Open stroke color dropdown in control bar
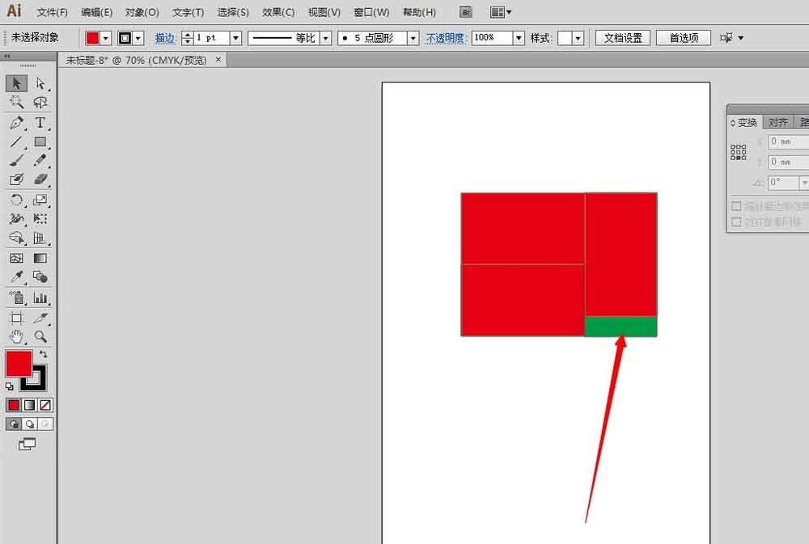Screen dimensions: 809x544 tap(138, 38)
